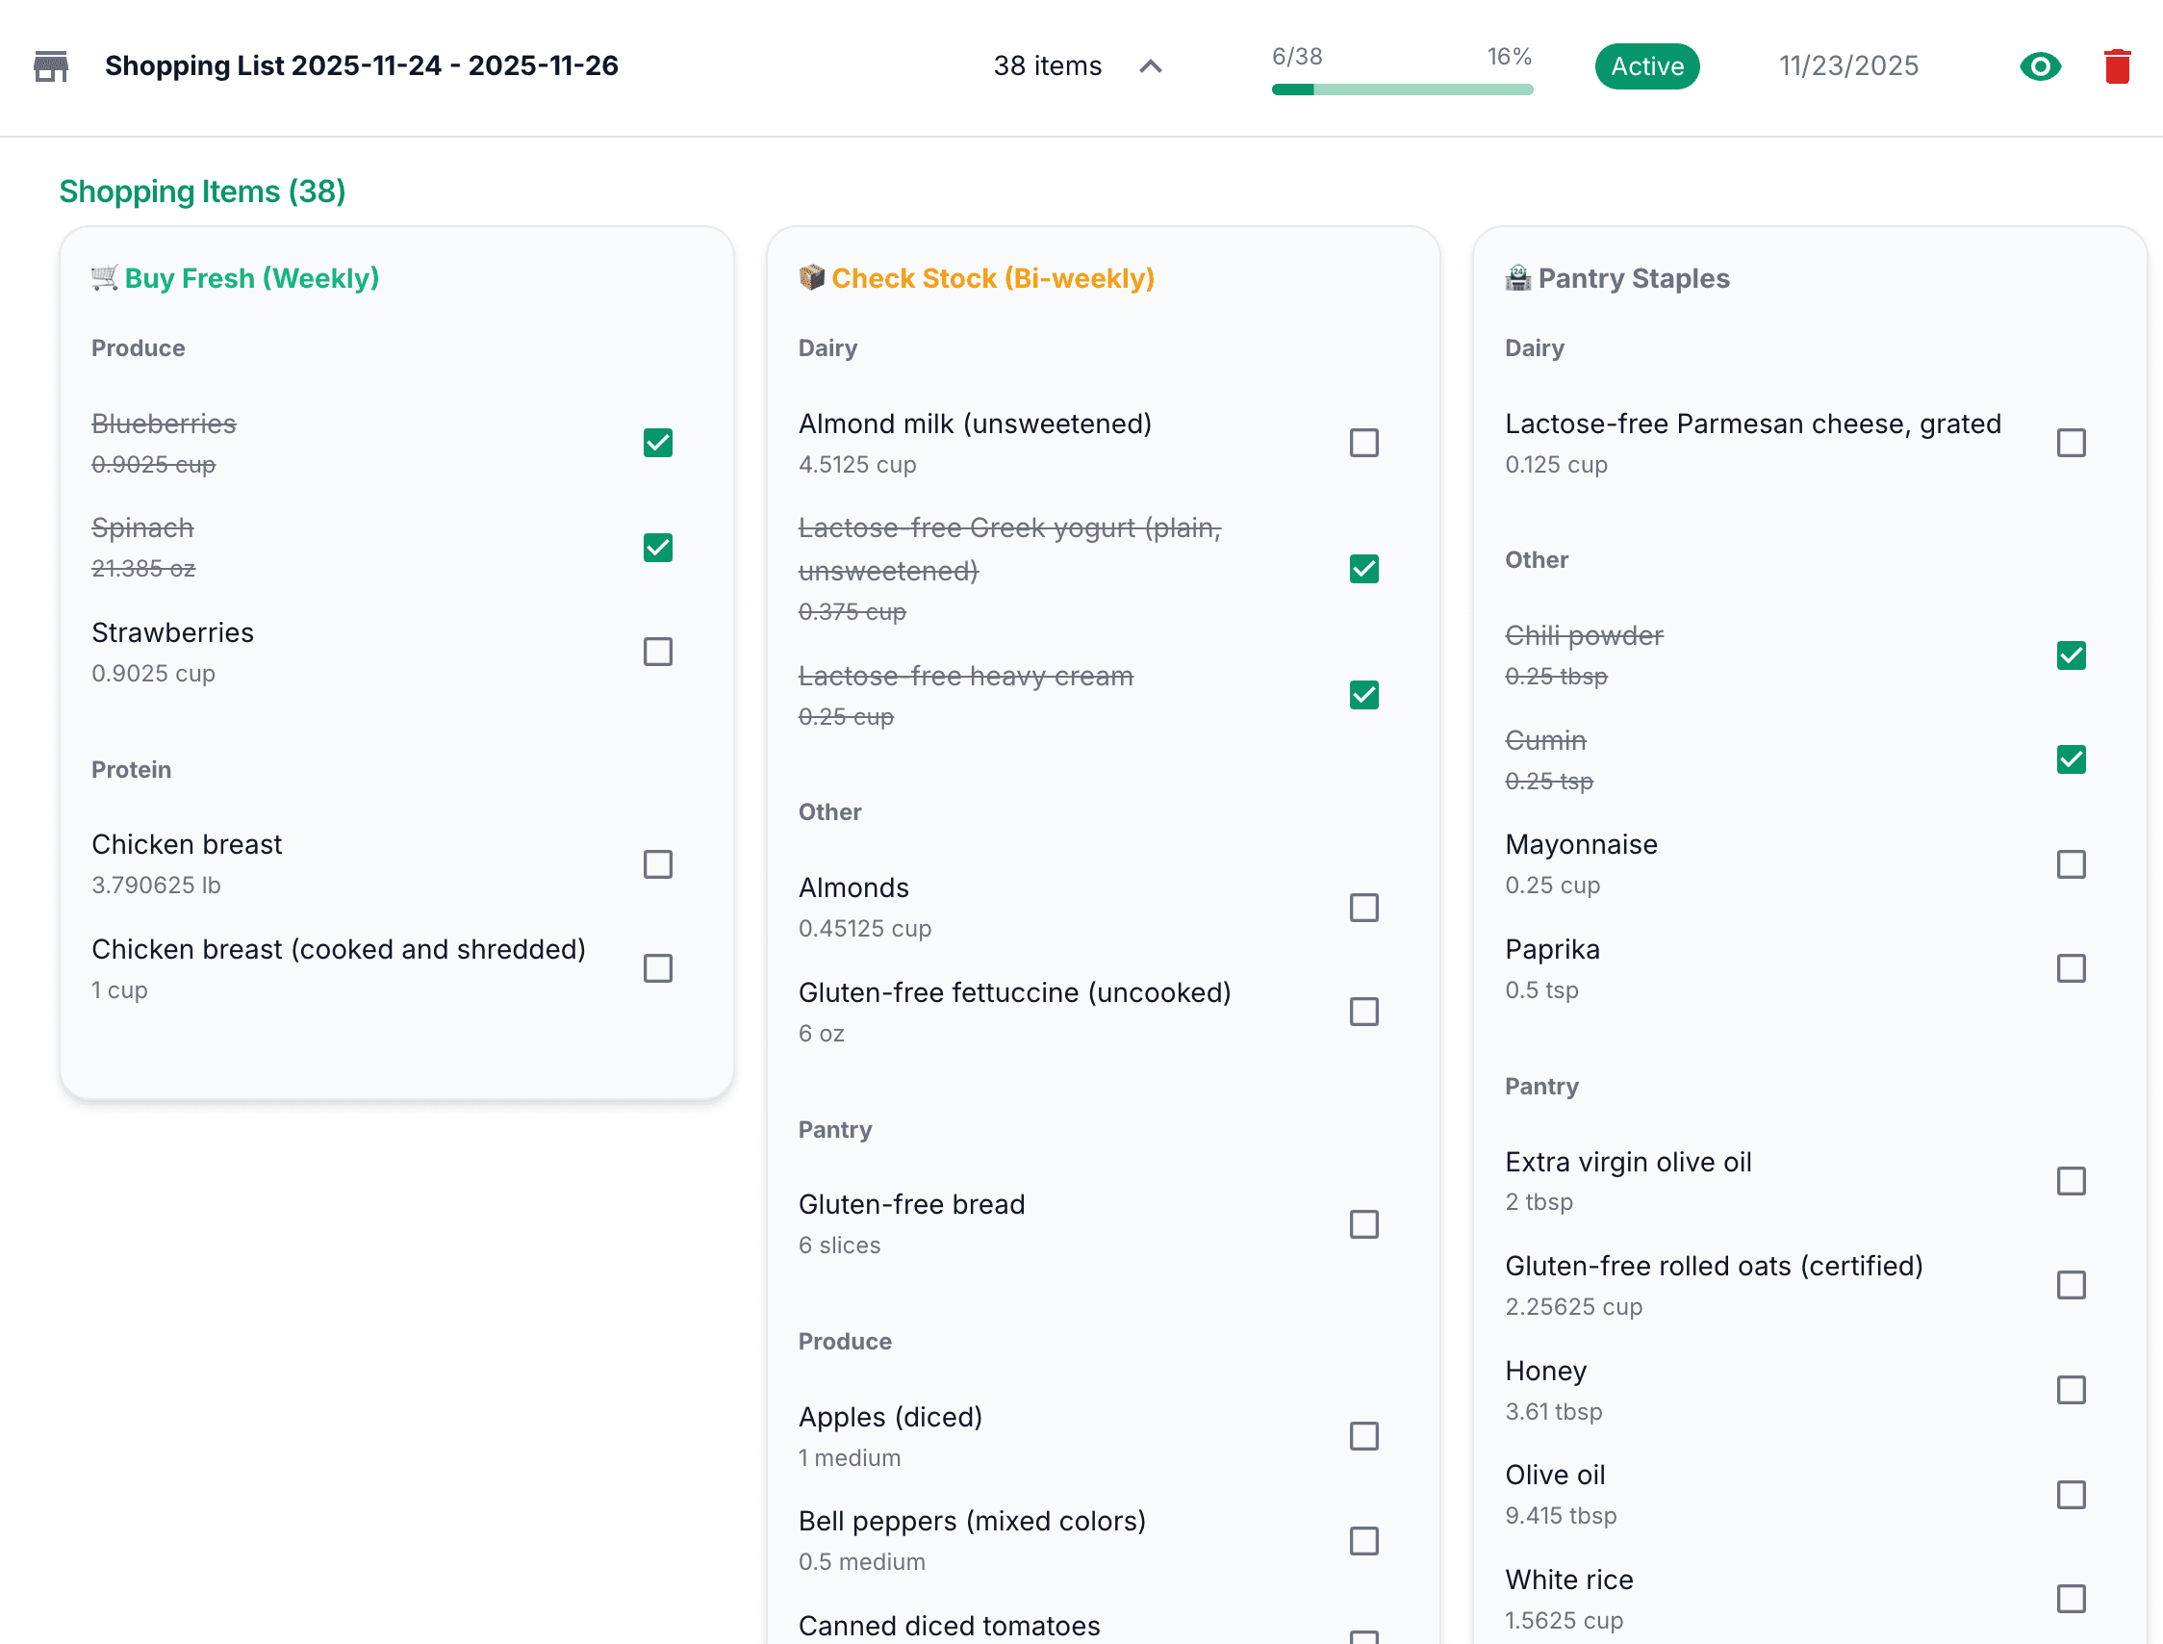Check off Gluten-free bread

(x=1363, y=1223)
